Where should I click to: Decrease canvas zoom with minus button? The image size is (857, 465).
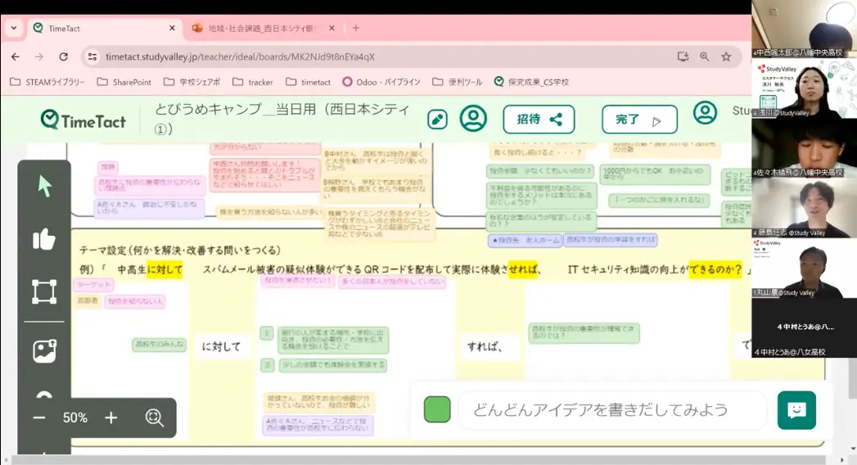(x=39, y=418)
